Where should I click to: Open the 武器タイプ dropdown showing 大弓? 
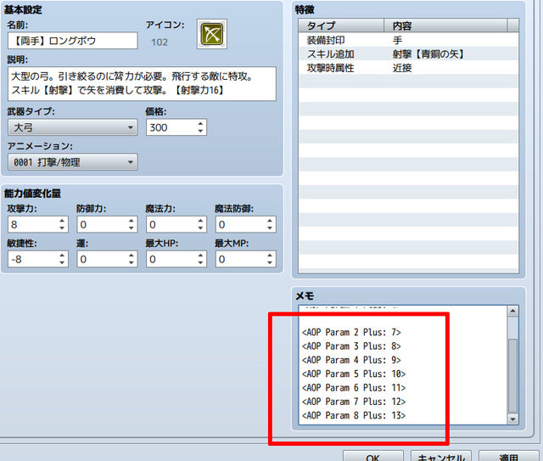pyautogui.click(x=73, y=127)
